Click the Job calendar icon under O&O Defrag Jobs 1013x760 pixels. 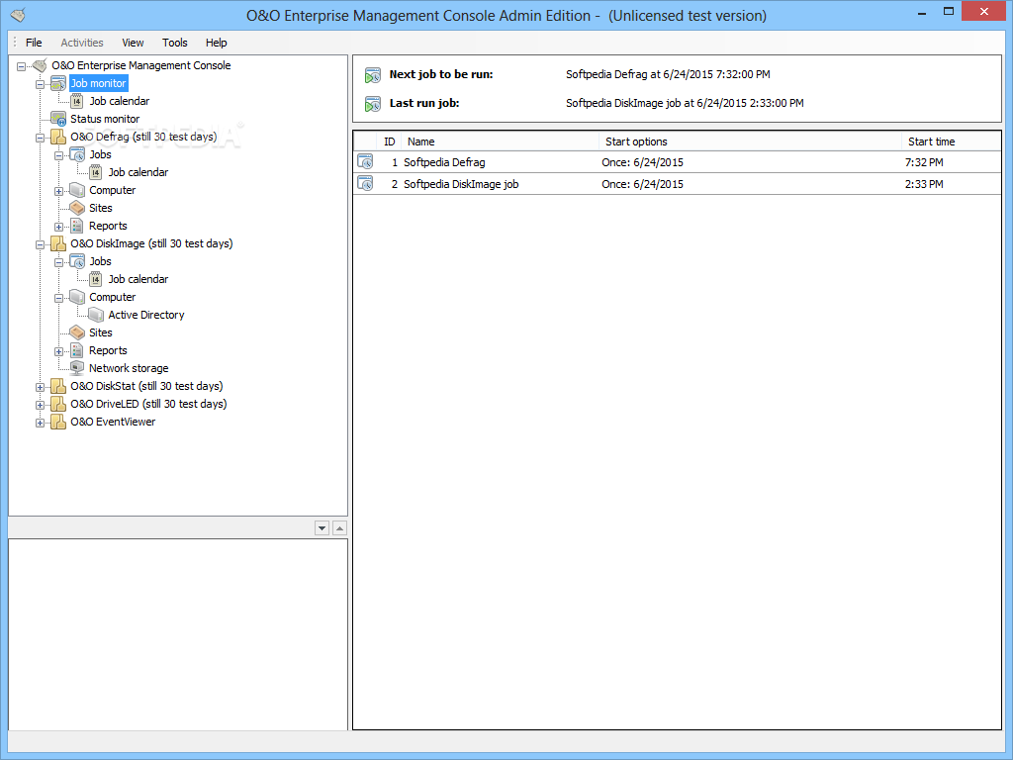click(96, 172)
